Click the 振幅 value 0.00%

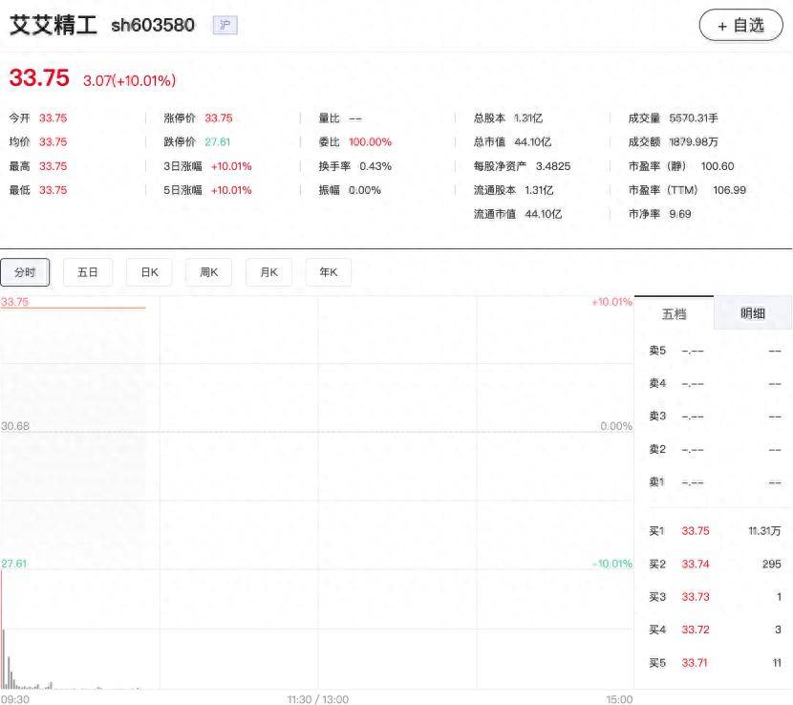click(365, 190)
